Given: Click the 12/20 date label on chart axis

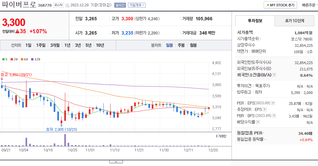Looking at the screenshot, I should coord(213,150).
